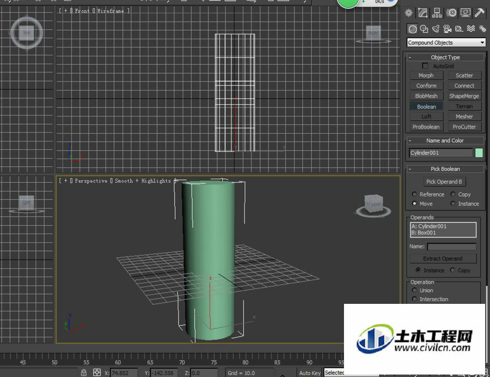
Task: Select the Systems category icon
Action: tap(483, 29)
